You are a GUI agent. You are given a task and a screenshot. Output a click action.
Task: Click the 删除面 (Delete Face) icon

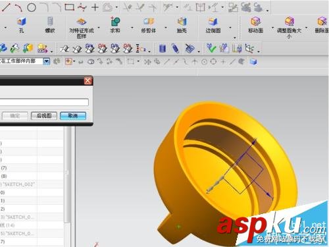322,22
